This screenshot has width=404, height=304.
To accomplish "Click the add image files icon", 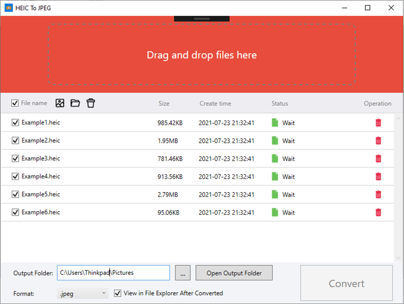I will [x=60, y=103].
